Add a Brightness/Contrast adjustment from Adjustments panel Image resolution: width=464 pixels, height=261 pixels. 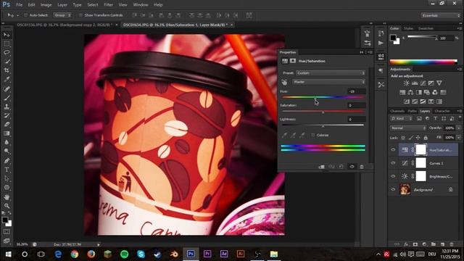tap(407, 83)
